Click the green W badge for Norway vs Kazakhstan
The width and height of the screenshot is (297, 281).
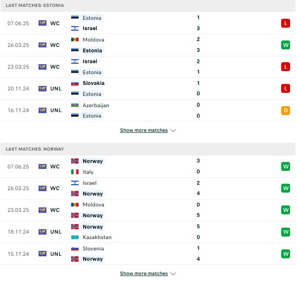(x=286, y=232)
